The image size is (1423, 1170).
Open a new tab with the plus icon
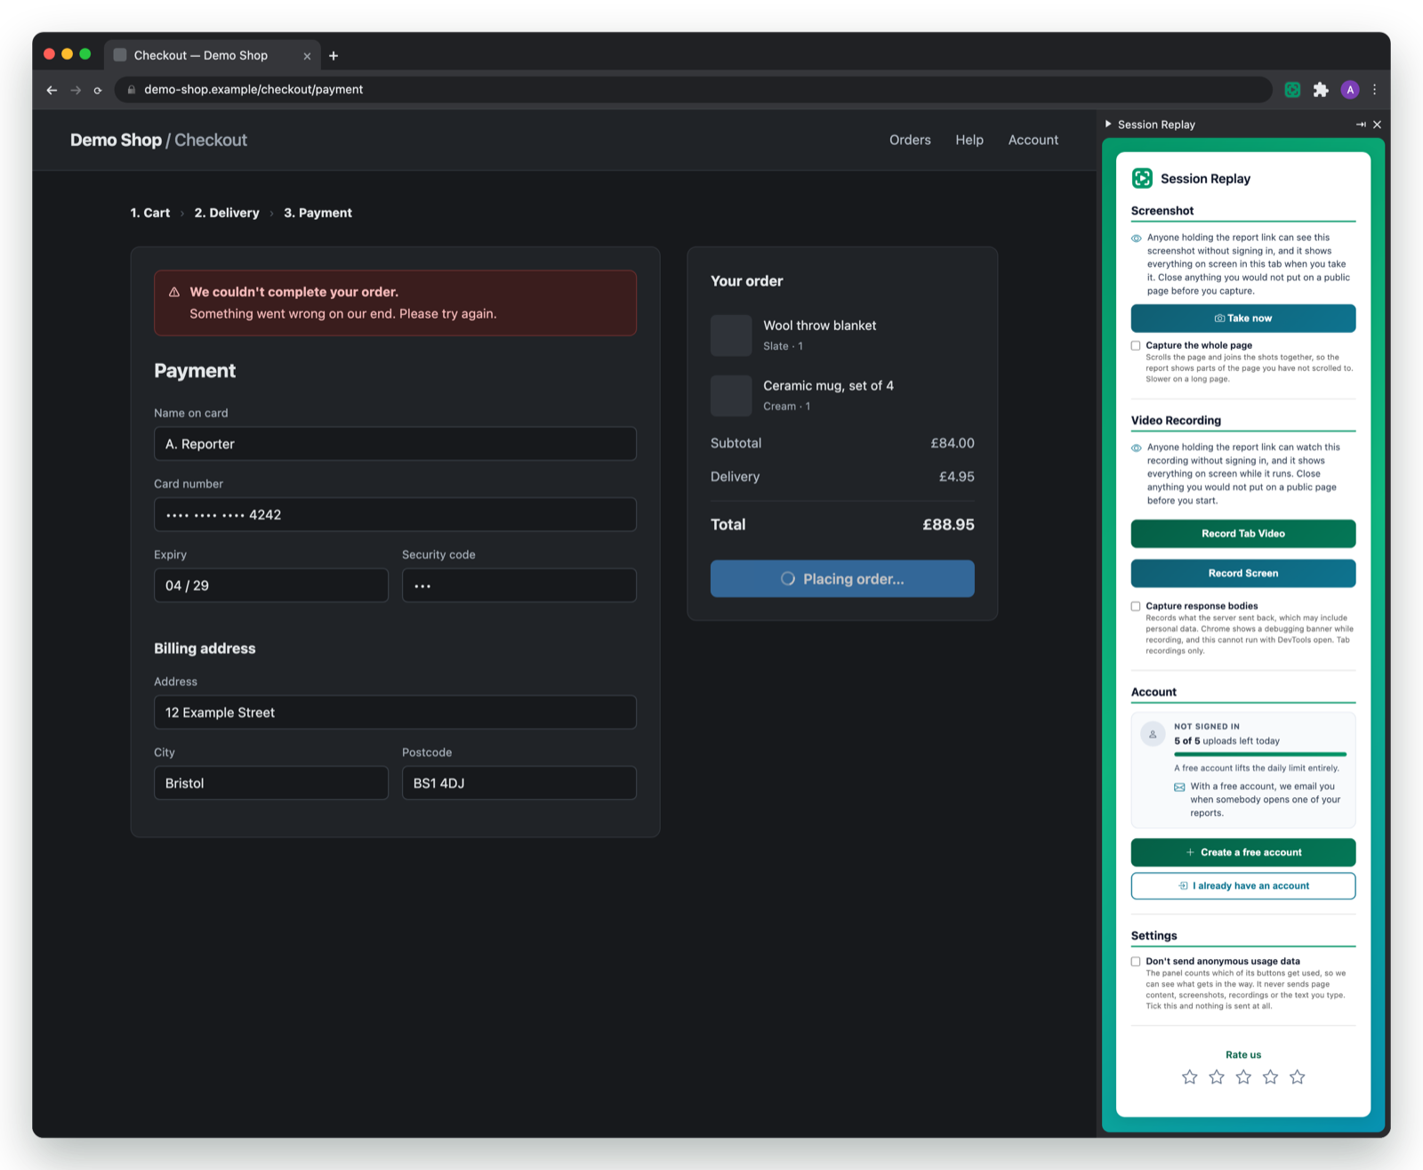(x=334, y=55)
